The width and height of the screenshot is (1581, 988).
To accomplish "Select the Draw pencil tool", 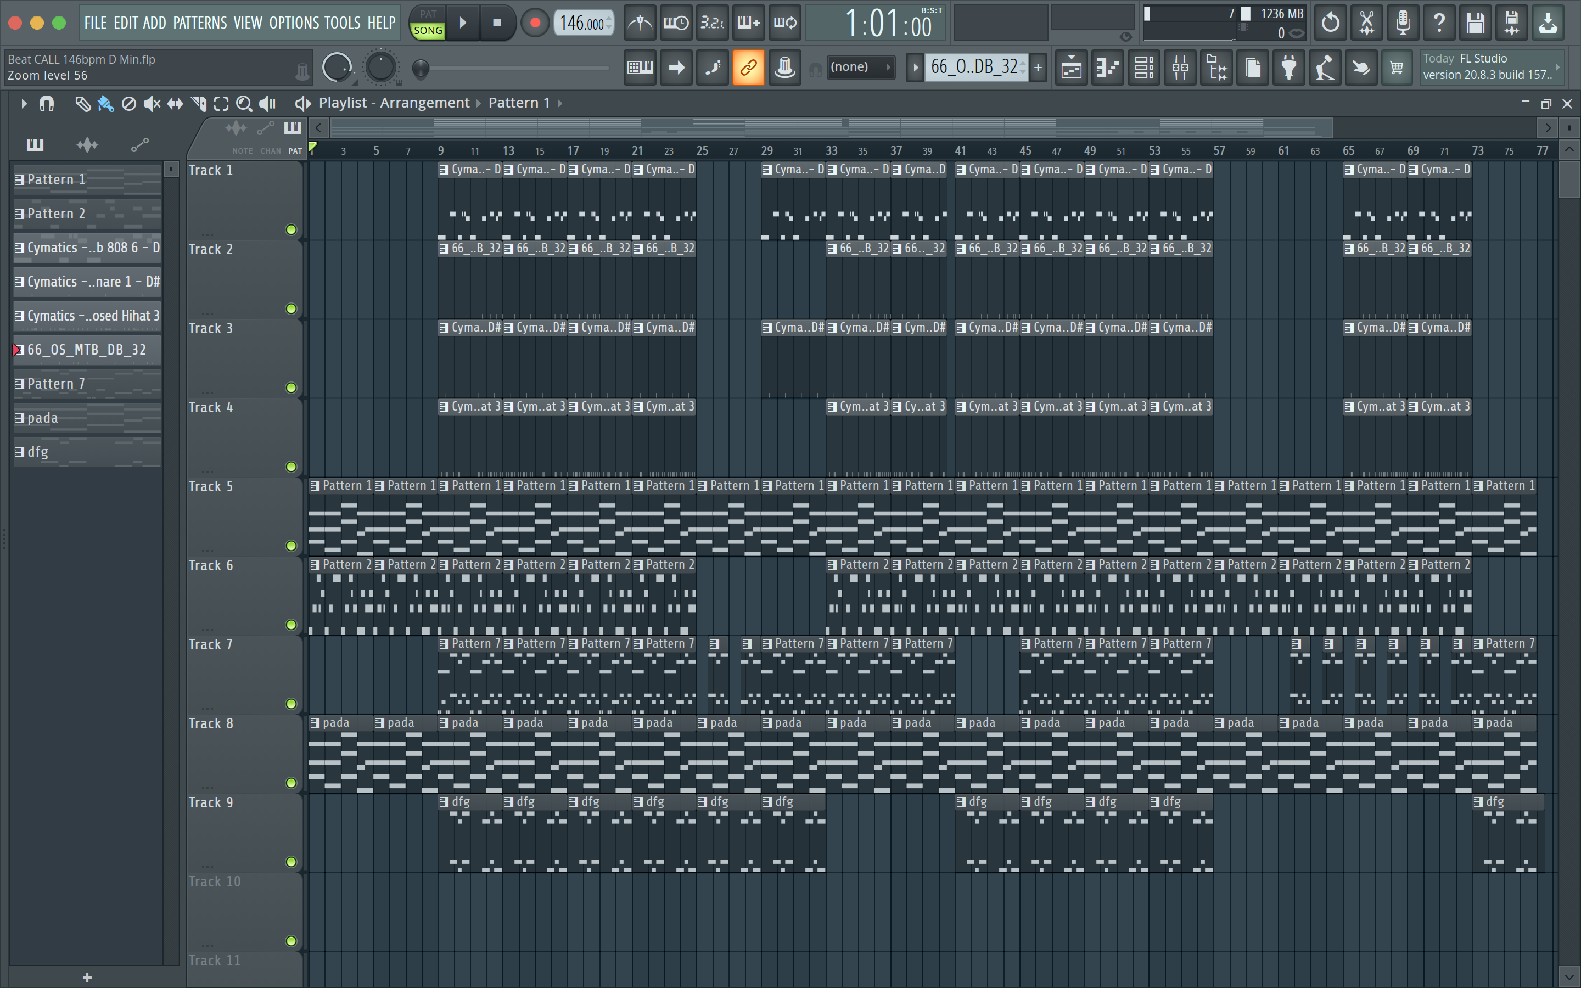I will (82, 103).
